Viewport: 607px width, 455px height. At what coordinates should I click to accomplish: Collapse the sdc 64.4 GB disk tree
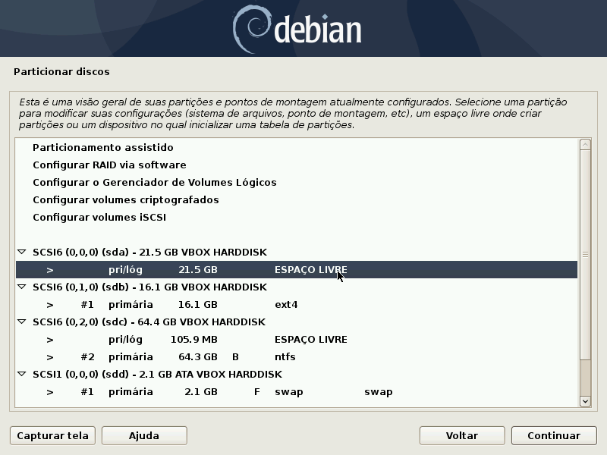pos(22,322)
